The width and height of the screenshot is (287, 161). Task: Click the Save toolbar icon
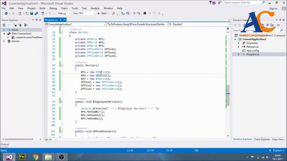[32, 13]
